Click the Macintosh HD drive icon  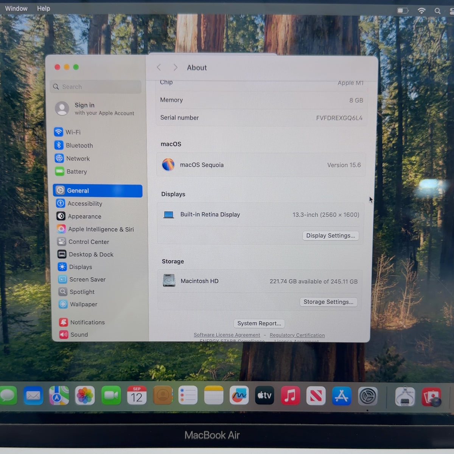[169, 280]
